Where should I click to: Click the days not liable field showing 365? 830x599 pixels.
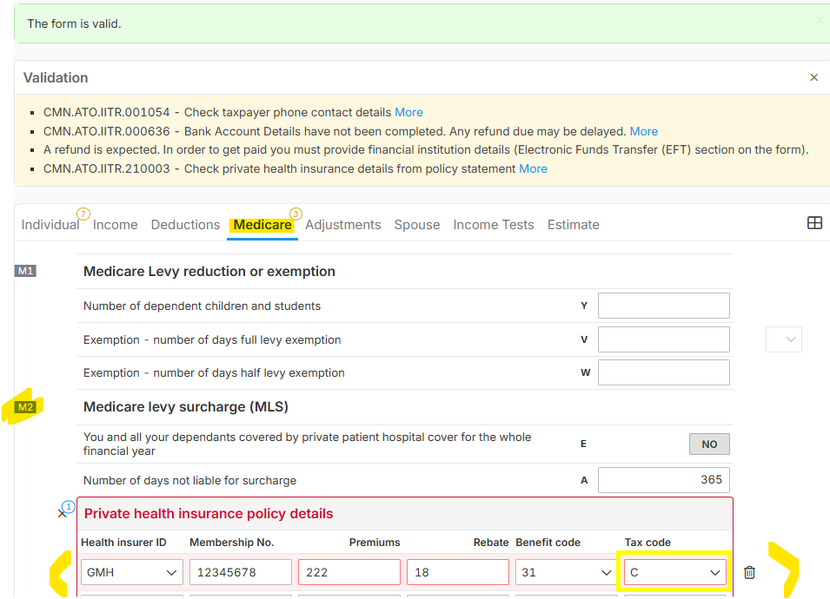(664, 480)
